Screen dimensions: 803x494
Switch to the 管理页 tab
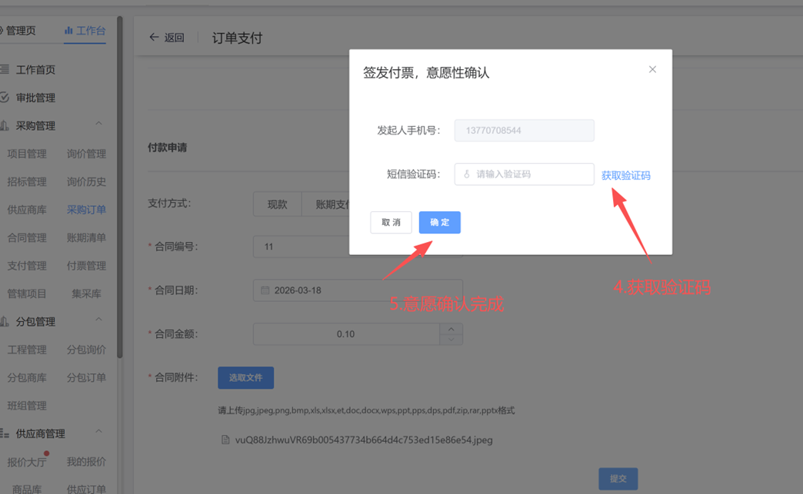click(20, 31)
